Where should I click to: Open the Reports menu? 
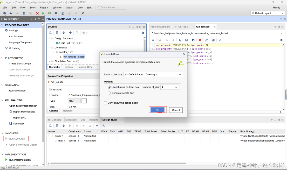[44, 8]
